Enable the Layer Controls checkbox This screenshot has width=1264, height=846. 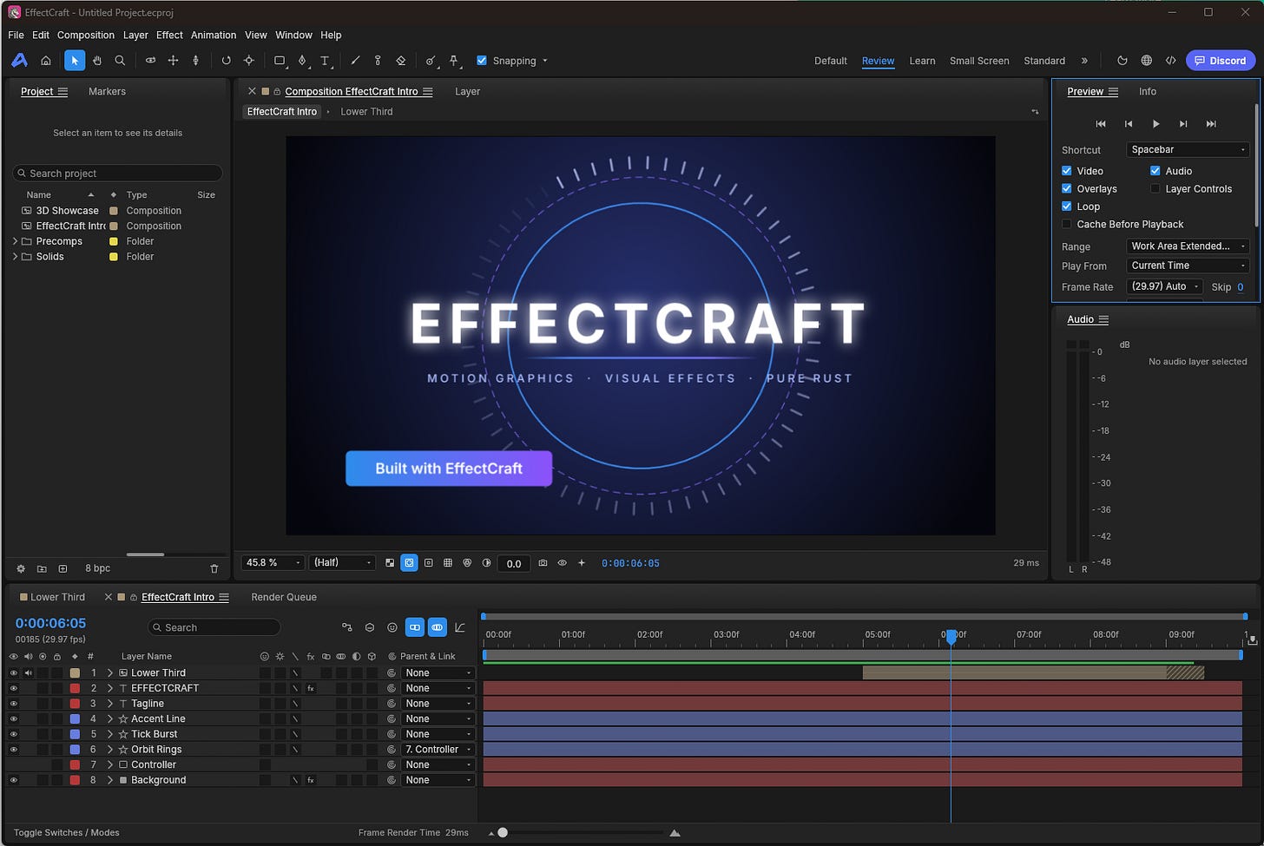(x=1155, y=188)
